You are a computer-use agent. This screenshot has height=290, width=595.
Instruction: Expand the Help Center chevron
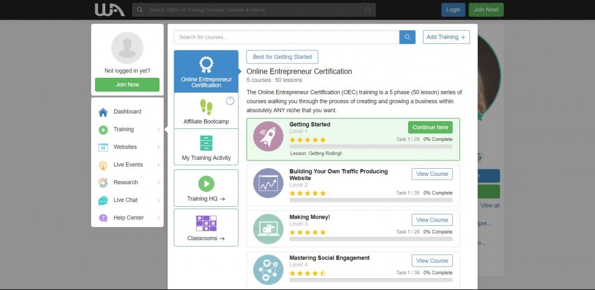tap(158, 218)
